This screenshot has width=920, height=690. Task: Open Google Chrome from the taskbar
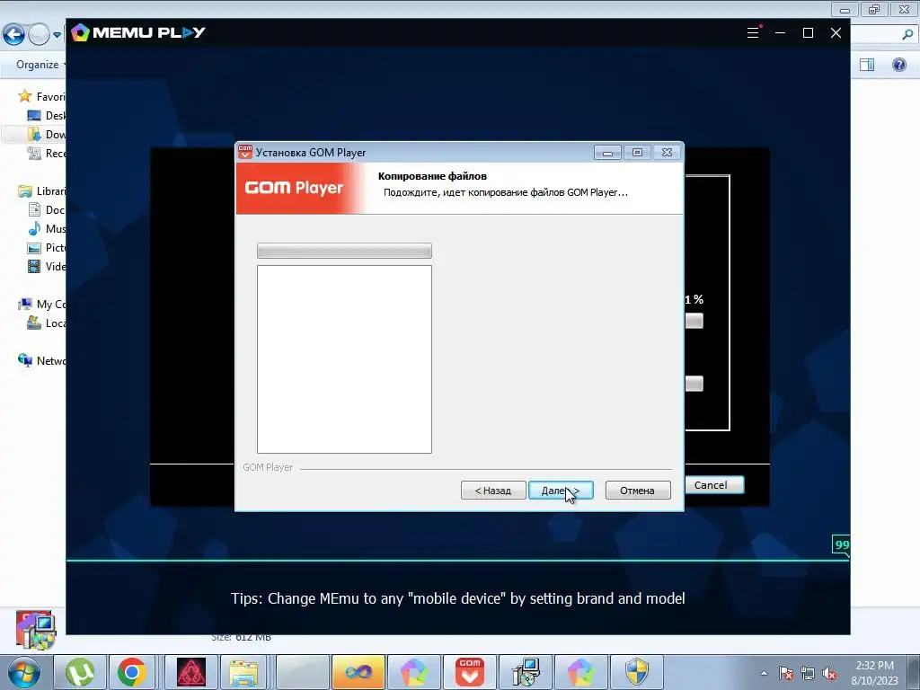tap(131, 672)
